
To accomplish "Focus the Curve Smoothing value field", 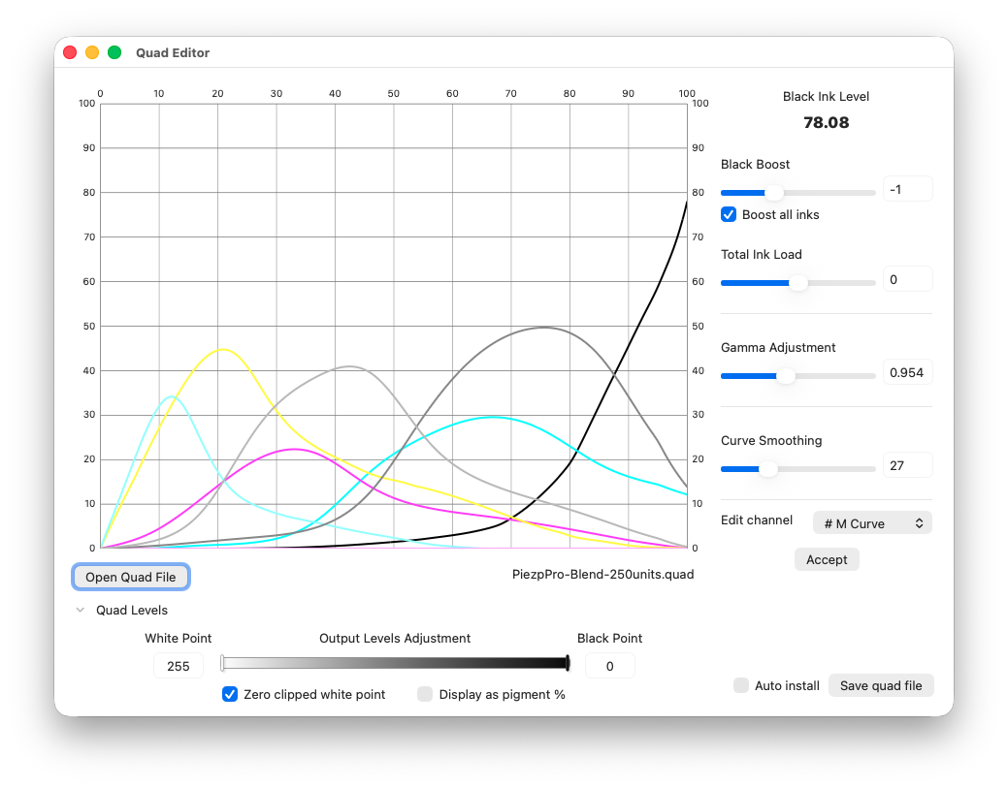I will coord(907,465).
